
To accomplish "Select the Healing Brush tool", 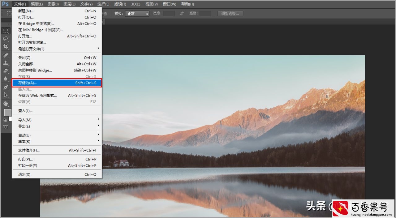I will [x=6, y=55].
